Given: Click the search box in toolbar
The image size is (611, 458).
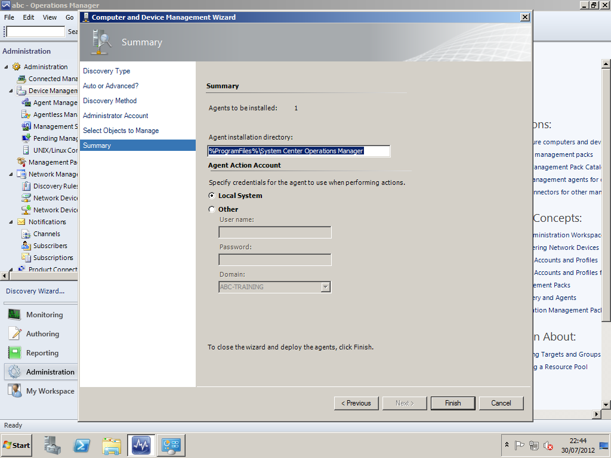Looking at the screenshot, I should point(35,32).
